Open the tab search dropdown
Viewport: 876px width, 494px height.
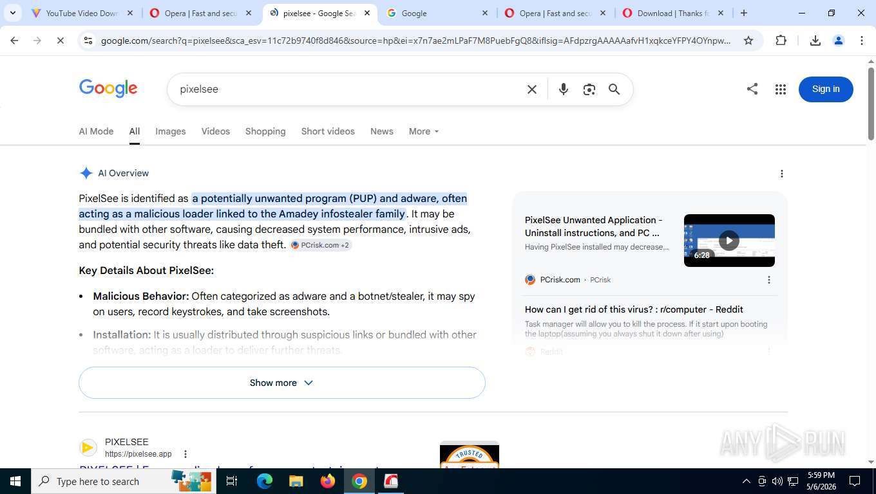click(x=12, y=13)
